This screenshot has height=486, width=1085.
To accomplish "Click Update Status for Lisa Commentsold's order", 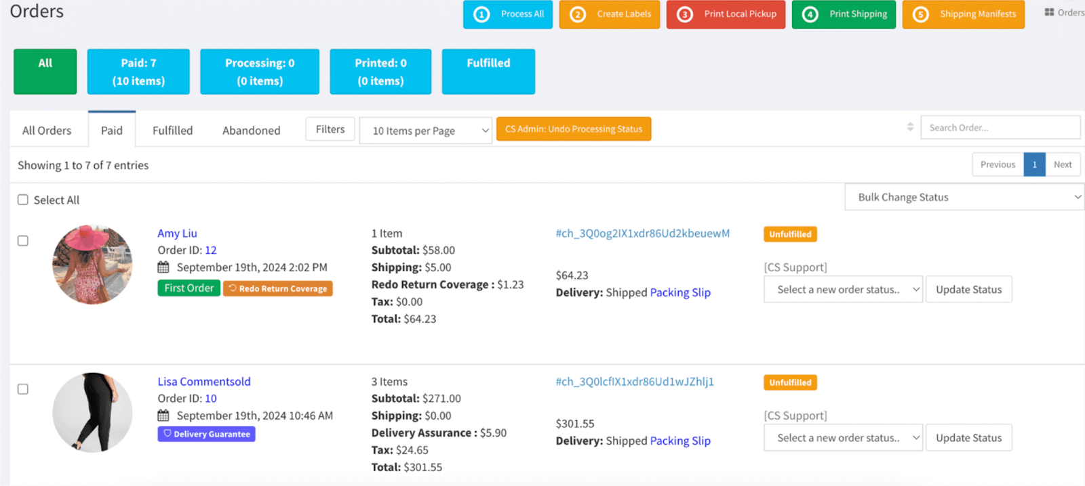I will [x=968, y=438].
